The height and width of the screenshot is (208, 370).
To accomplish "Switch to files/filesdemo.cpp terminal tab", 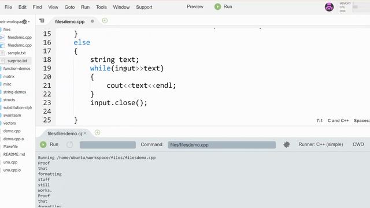I will coord(65,133).
